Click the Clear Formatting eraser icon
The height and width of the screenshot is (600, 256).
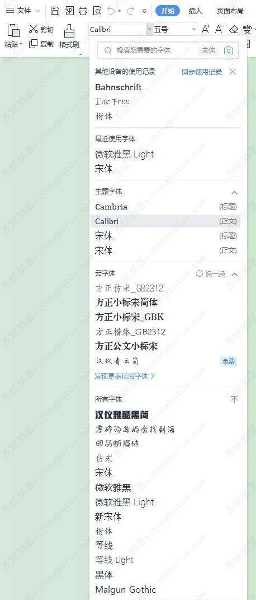click(x=234, y=29)
